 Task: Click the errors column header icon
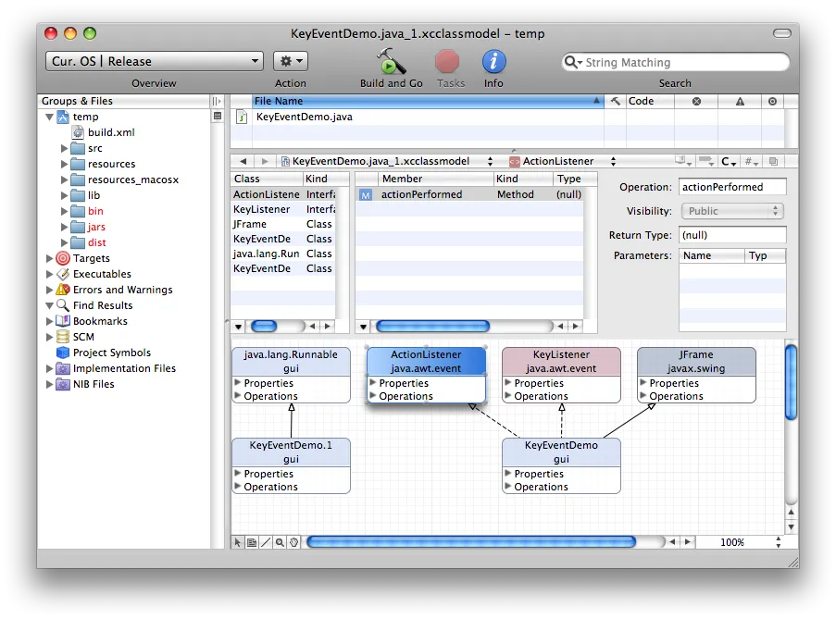696,101
